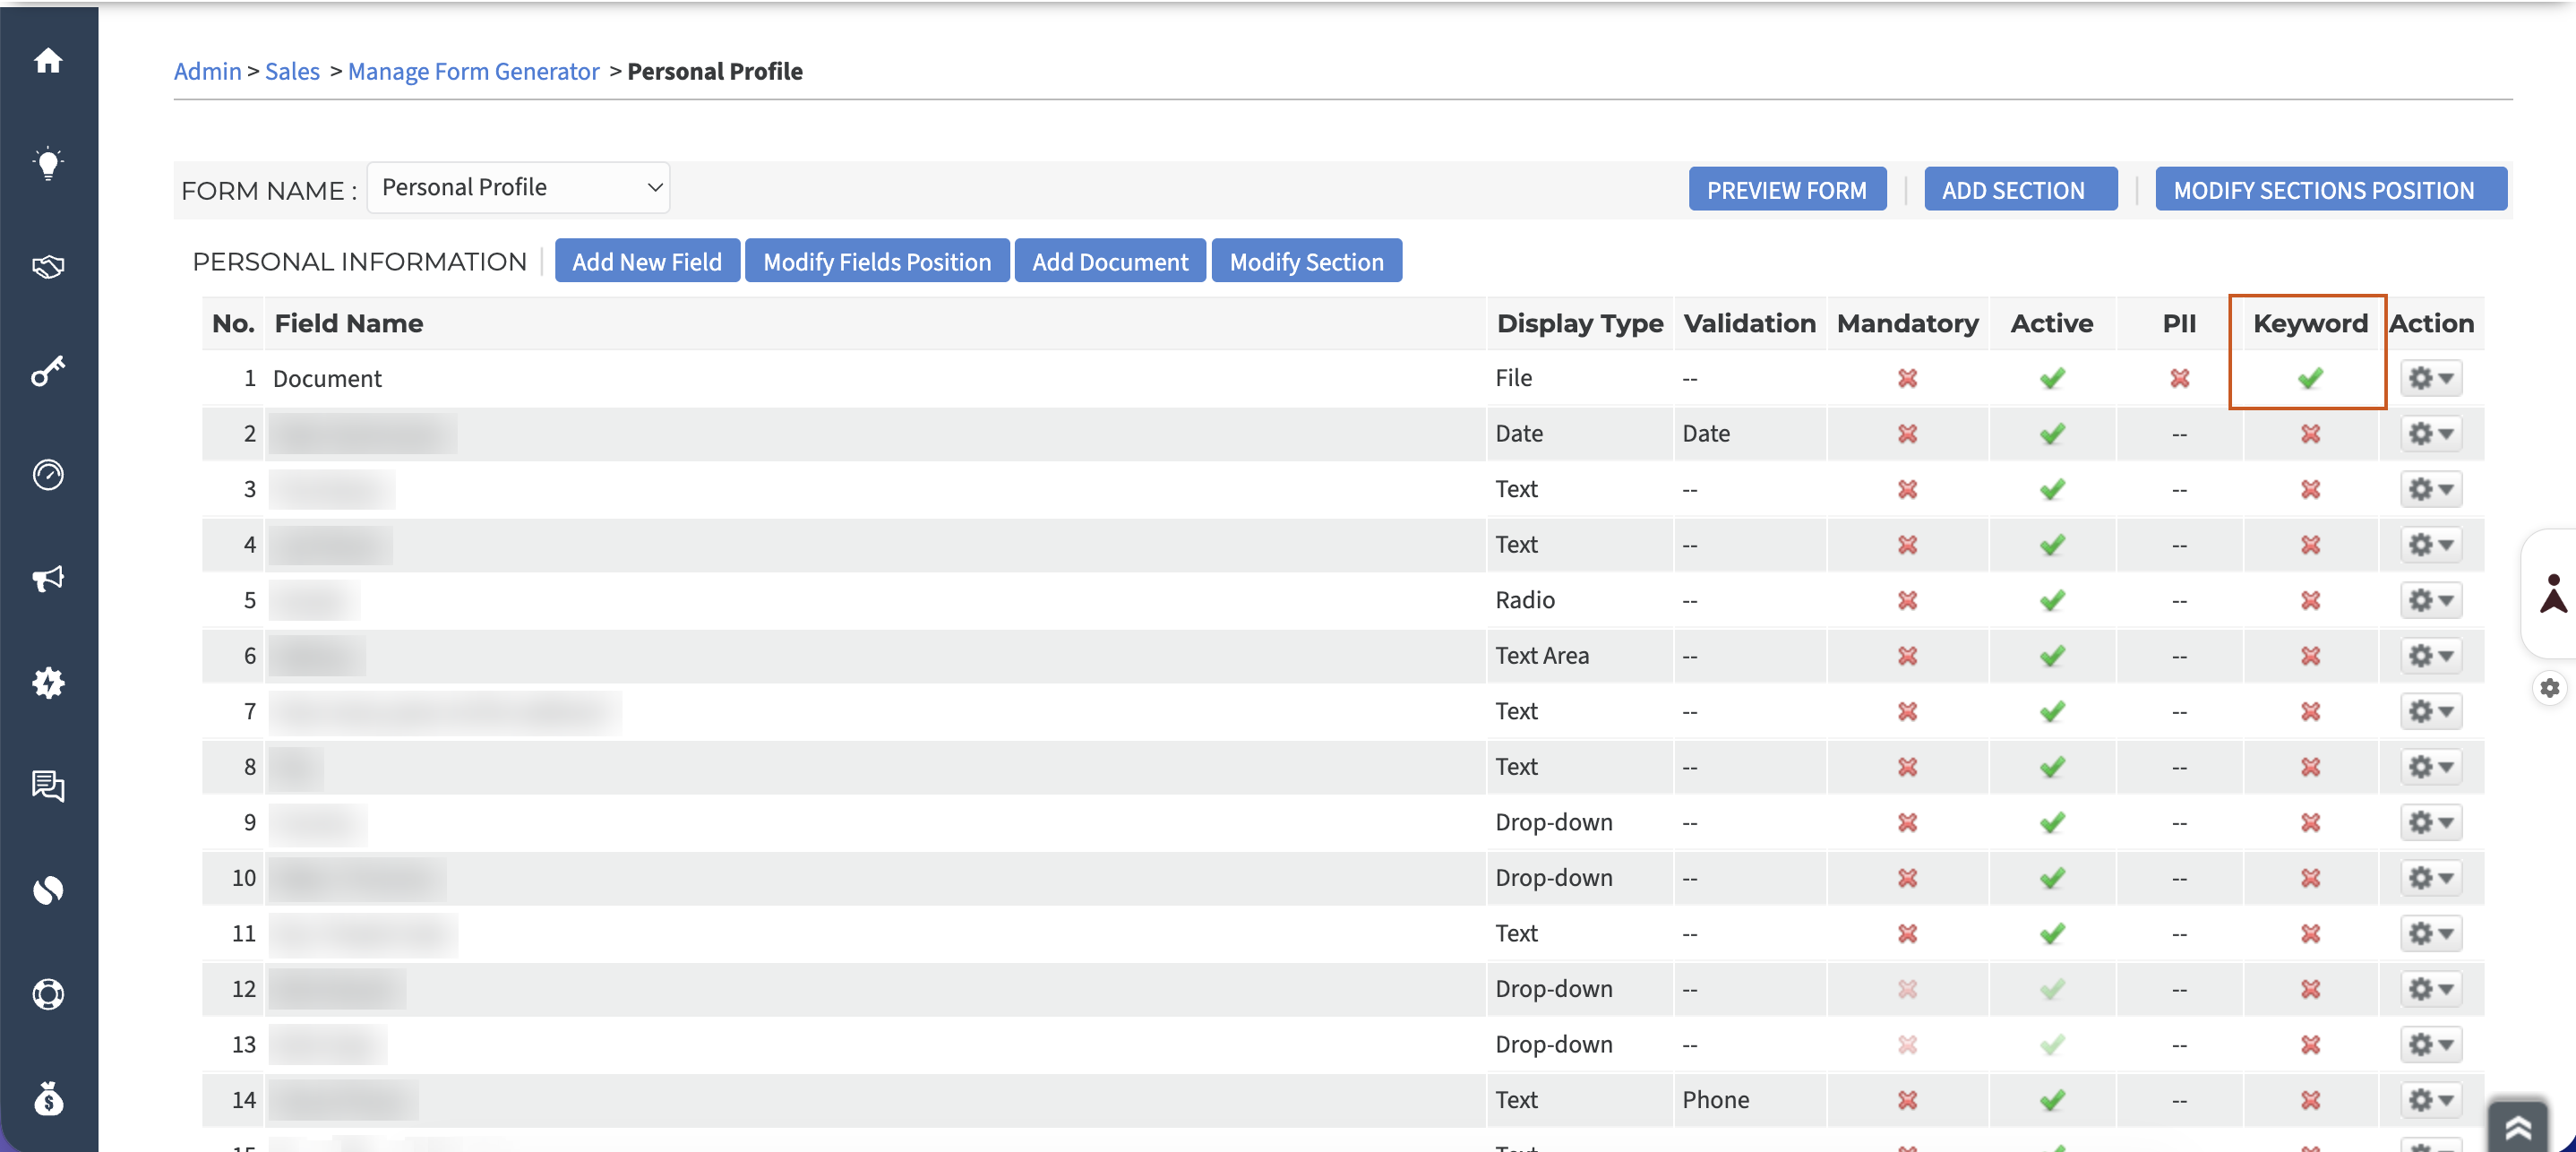Image resolution: width=2576 pixels, height=1152 pixels.
Task: Toggle Keyword status for row 14
Action: coord(2310,1100)
